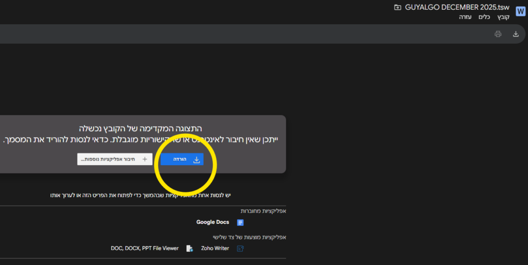Click the download icon in the top toolbar

pyautogui.click(x=516, y=34)
